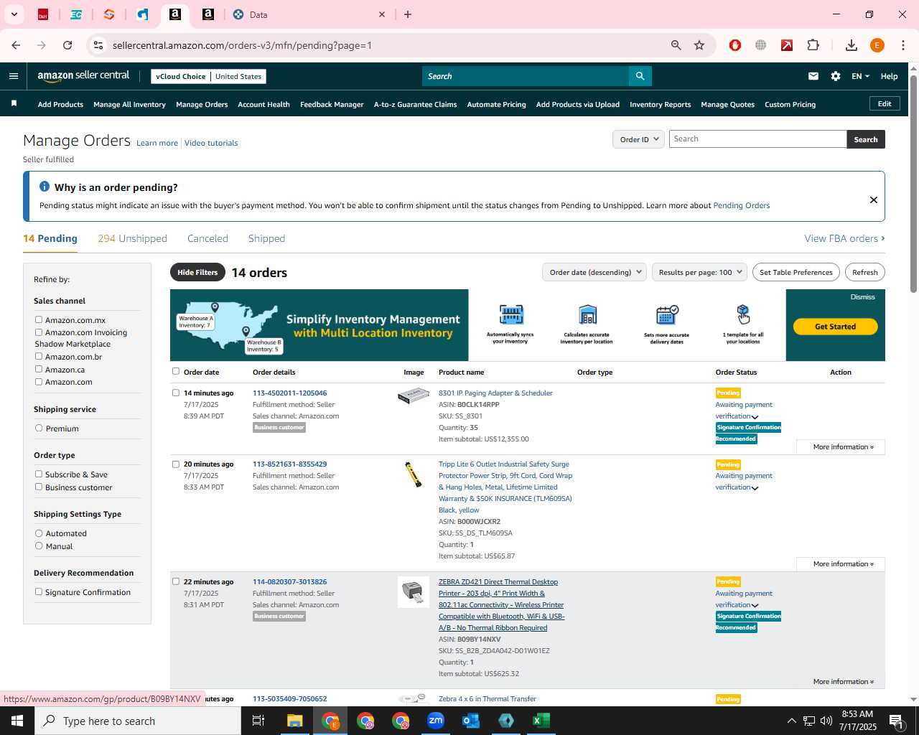Bookmark this page with the star icon
The width and height of the screenshot is (919, 735).
click(x=699, y=45)
